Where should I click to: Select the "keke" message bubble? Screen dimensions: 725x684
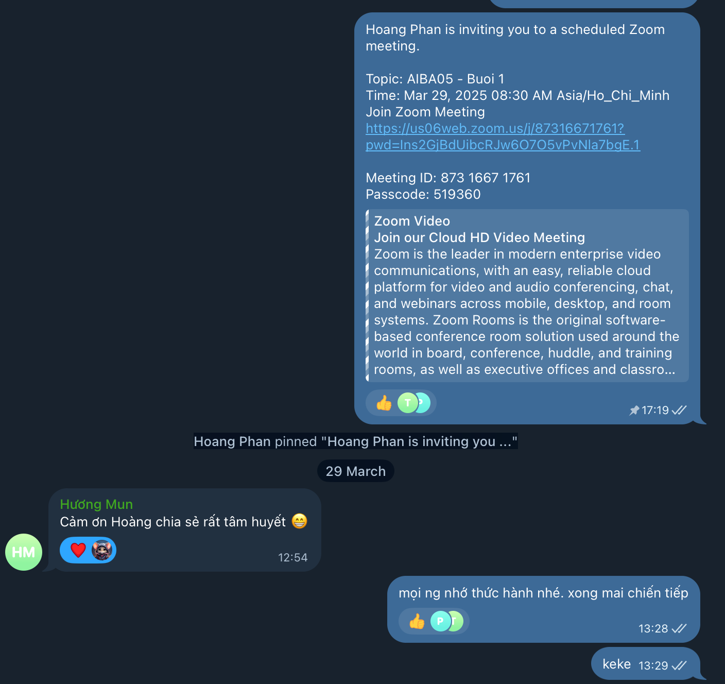pyautogui.click(x=646, y=663)
